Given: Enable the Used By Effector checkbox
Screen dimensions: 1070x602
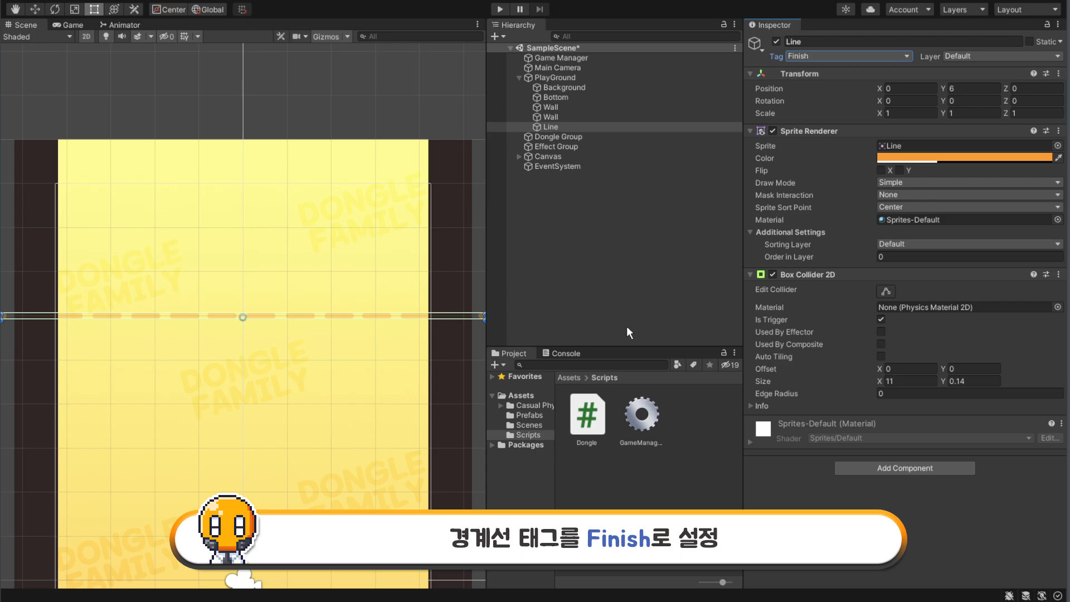Looking at the screenshot, I should click(881, 332).
